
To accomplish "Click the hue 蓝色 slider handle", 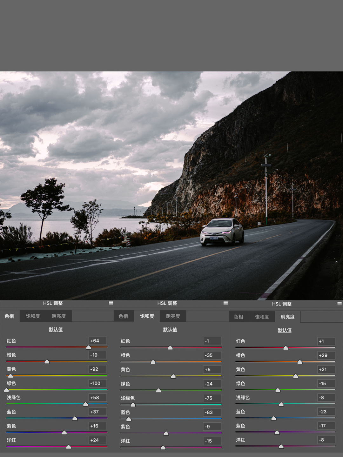I will click(75, 418).
